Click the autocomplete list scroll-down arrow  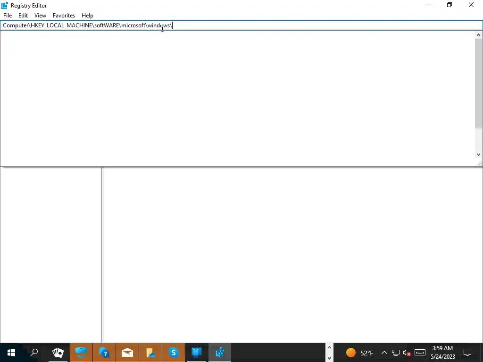point(478,155)
